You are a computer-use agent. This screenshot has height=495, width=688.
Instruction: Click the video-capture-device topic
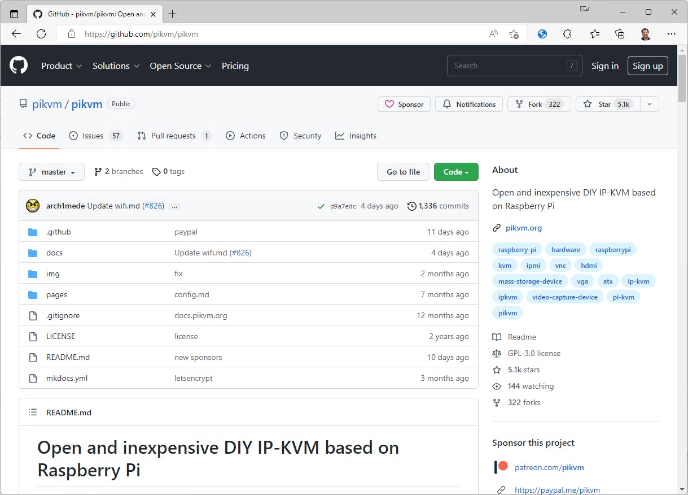(565, 297)
